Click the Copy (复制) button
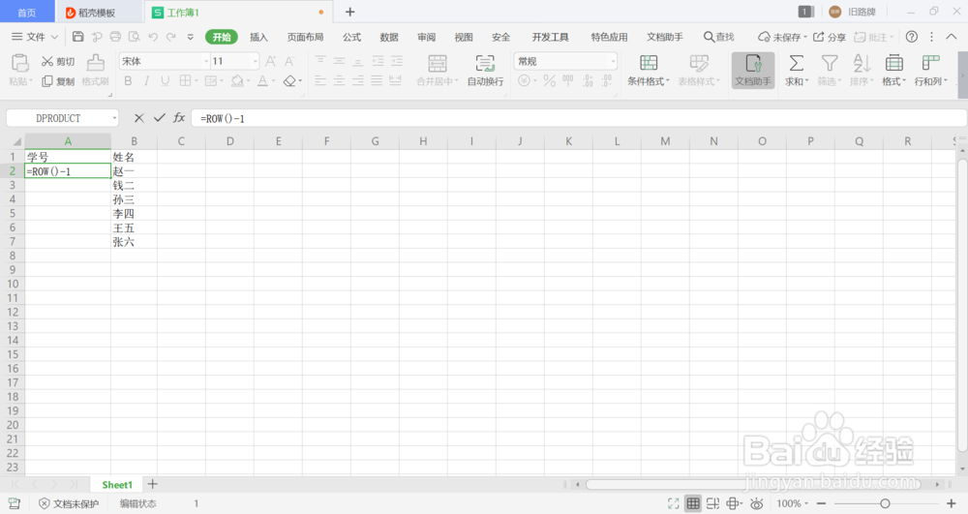The width and height of the screenshot is (968, 514). pyautogui.click(x=58, y=81)
